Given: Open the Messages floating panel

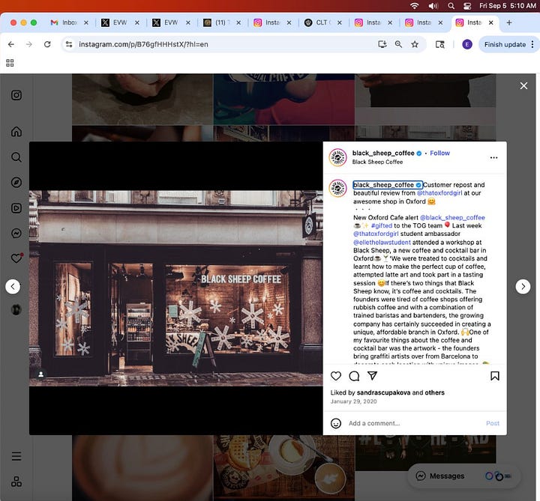Looking at the screenshot, I should click(x=464, y=476).
